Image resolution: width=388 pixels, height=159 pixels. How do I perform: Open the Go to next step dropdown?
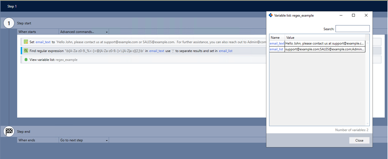point(84,140)
